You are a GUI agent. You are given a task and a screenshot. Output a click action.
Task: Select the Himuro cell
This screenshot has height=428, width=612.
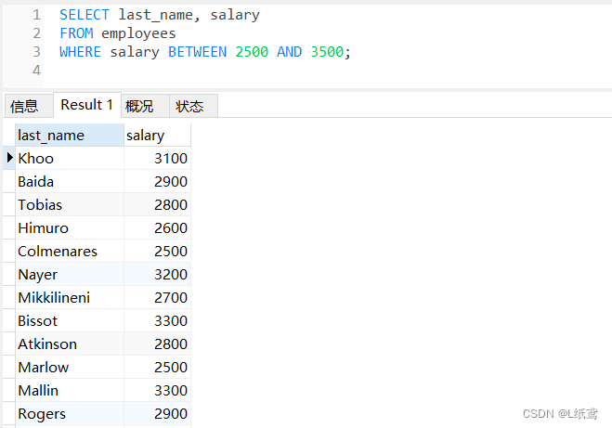coord(70,227)
